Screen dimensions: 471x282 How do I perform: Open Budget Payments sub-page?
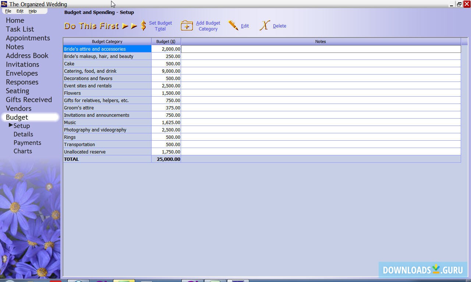[27, 142]
